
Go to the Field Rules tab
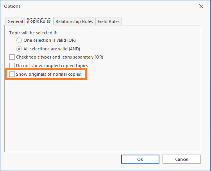(x=109, y=21)
